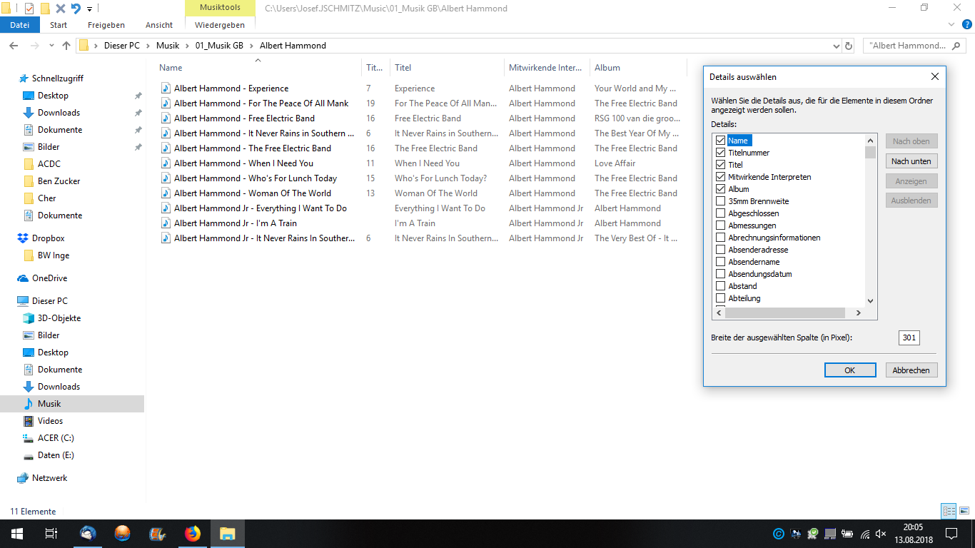Open Downloads under Schnellzugriff
This screenshot has height=548, width=975.
tap(59, 113)
